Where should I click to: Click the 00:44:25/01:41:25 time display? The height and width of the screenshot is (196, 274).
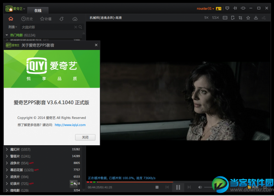coord(100,187)
